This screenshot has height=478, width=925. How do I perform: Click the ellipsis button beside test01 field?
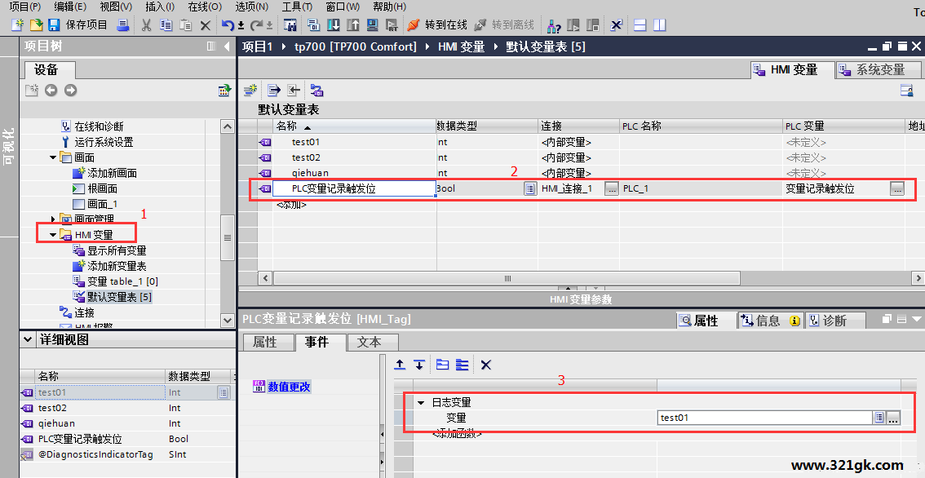click(x=893, y=418)
